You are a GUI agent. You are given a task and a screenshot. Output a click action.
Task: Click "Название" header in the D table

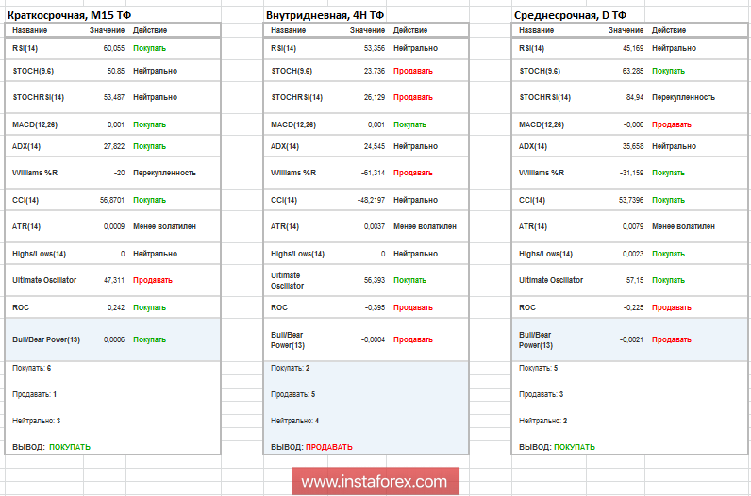pos(537,30)
